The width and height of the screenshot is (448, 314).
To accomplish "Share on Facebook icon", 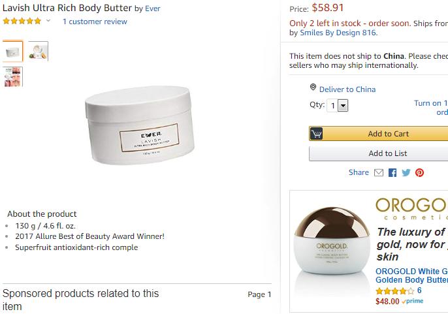I will pyautogui.click(x=392, y=173).
